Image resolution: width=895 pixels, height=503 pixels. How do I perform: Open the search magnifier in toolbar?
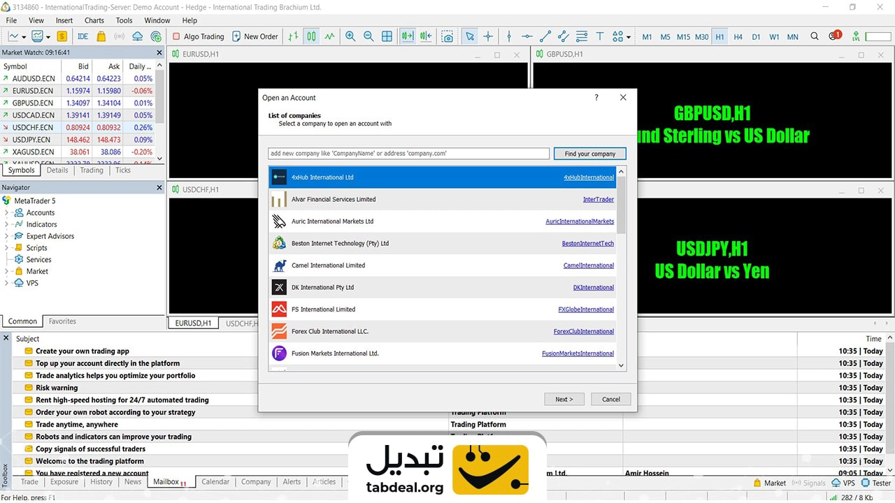pyautogui.click(x=815, y=36)
